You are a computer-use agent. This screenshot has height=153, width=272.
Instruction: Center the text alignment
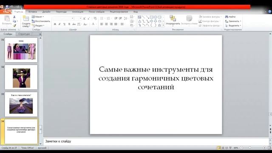[106, 24]
